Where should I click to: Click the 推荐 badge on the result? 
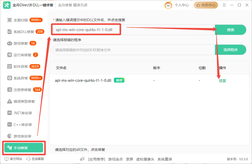pos(119,80)
